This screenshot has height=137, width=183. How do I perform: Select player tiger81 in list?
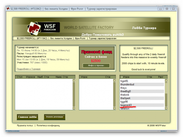point(142,81)
